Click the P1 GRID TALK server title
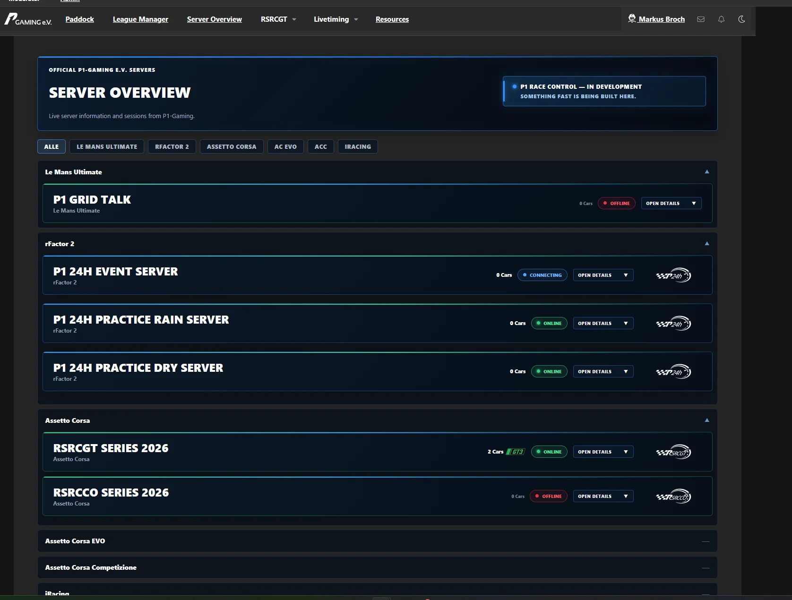 (x=92, y=200)
